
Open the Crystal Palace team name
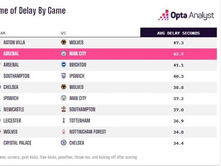coord(18,143)
